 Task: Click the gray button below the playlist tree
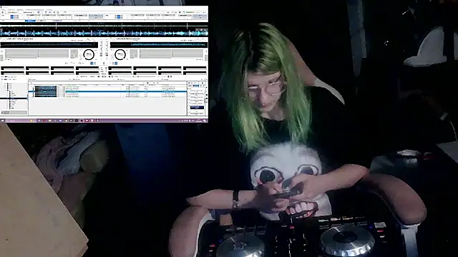[14, 112]
